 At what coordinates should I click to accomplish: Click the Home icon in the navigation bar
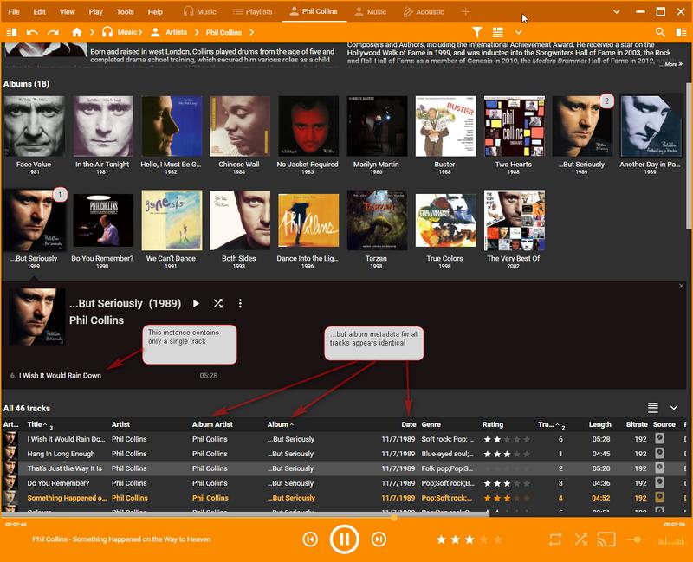click(x=77, y=32)
